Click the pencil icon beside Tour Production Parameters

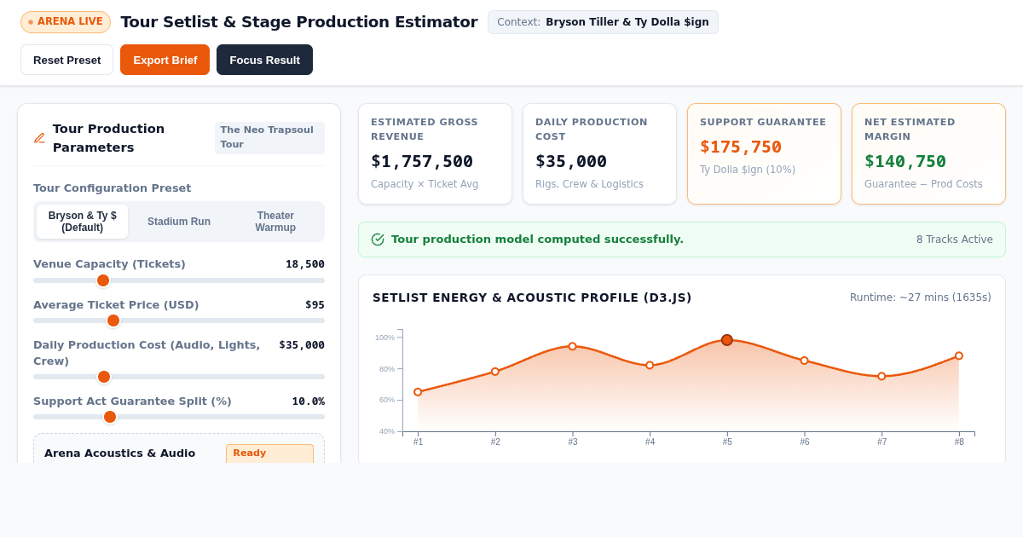point(39,138)
